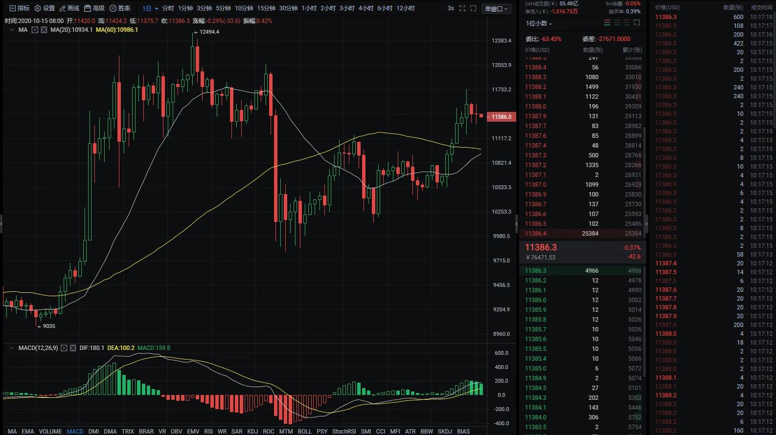The image size is (776, 435).
Task: Select the KDJ indicator tab
Action: click(x=252, y=432)
